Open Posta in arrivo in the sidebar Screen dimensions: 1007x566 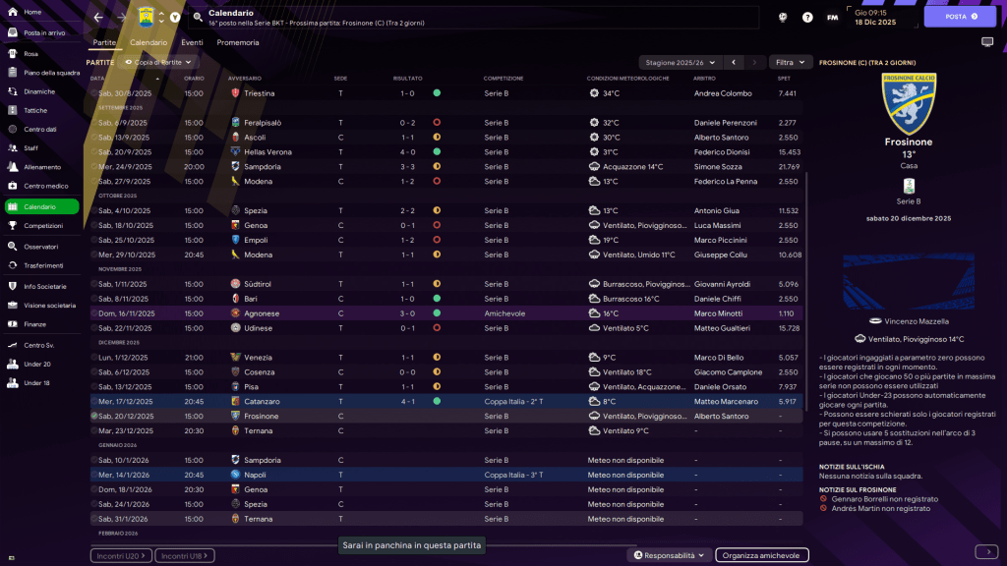(44, 32)
